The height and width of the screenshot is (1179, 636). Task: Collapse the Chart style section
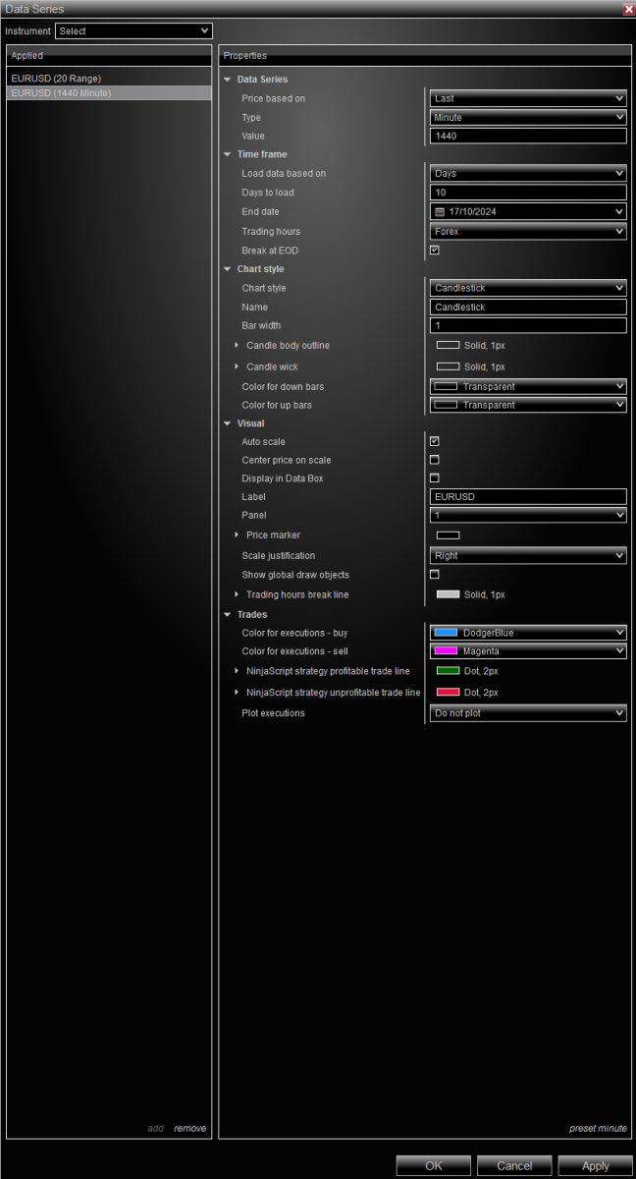(x=228, y=269)
